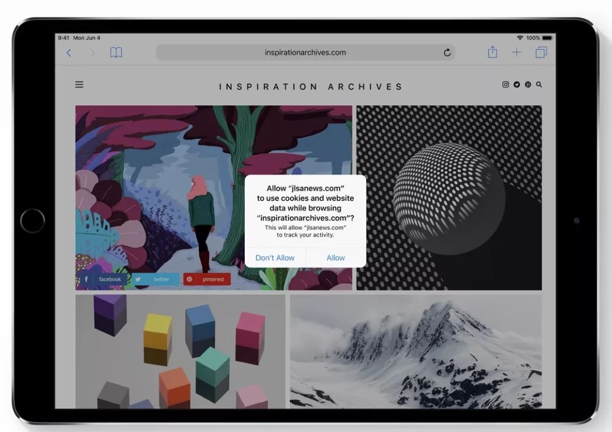Image resolution: width=612 pixels, height=432 pixels.
Task: Open the bookmarks book icon
Action: (116, 52)
